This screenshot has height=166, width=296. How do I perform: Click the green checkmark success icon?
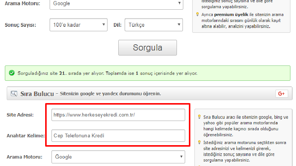(x=12, y=73)
